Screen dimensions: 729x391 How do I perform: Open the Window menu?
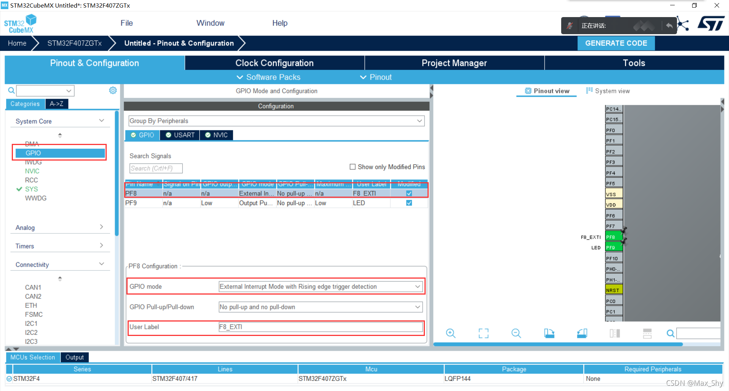coord(210,23)
